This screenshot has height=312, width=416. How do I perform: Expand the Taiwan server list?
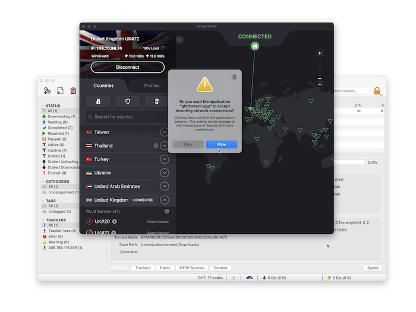164,132
